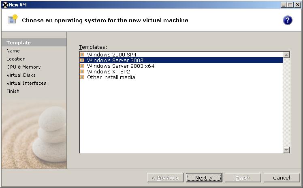Minimize the New VM window
The image size is (303, 188).
(x=284, y=5)
